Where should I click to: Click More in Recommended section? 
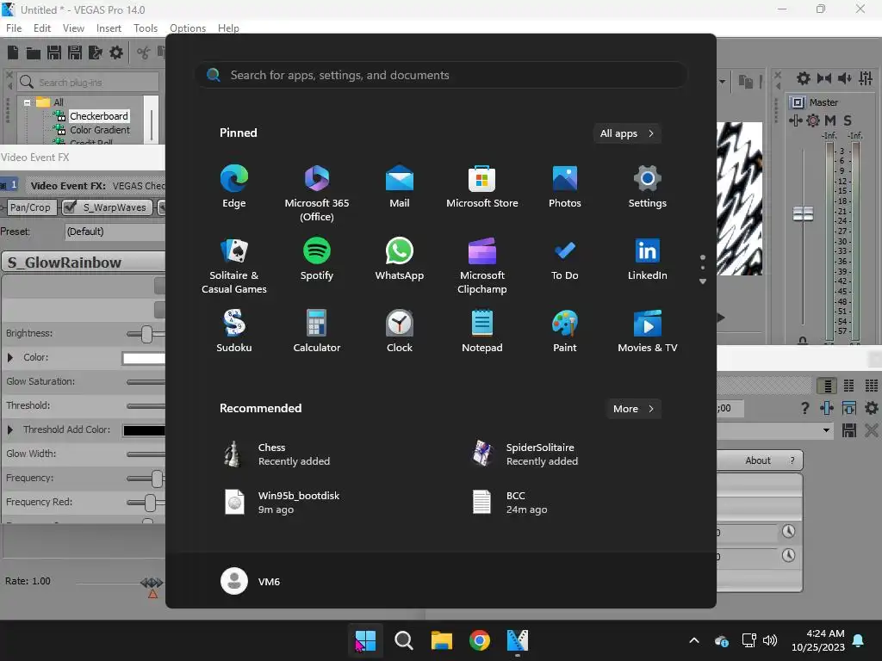pyautogui.click(x=633, y=409)
